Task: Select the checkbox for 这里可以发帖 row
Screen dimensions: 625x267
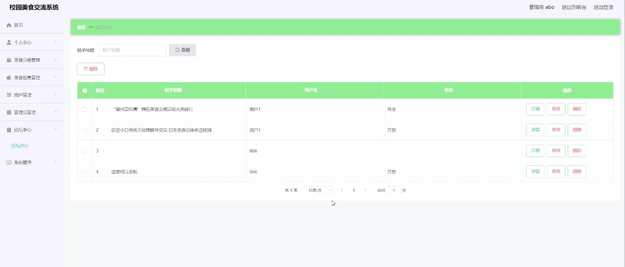Action: point(84,172)
